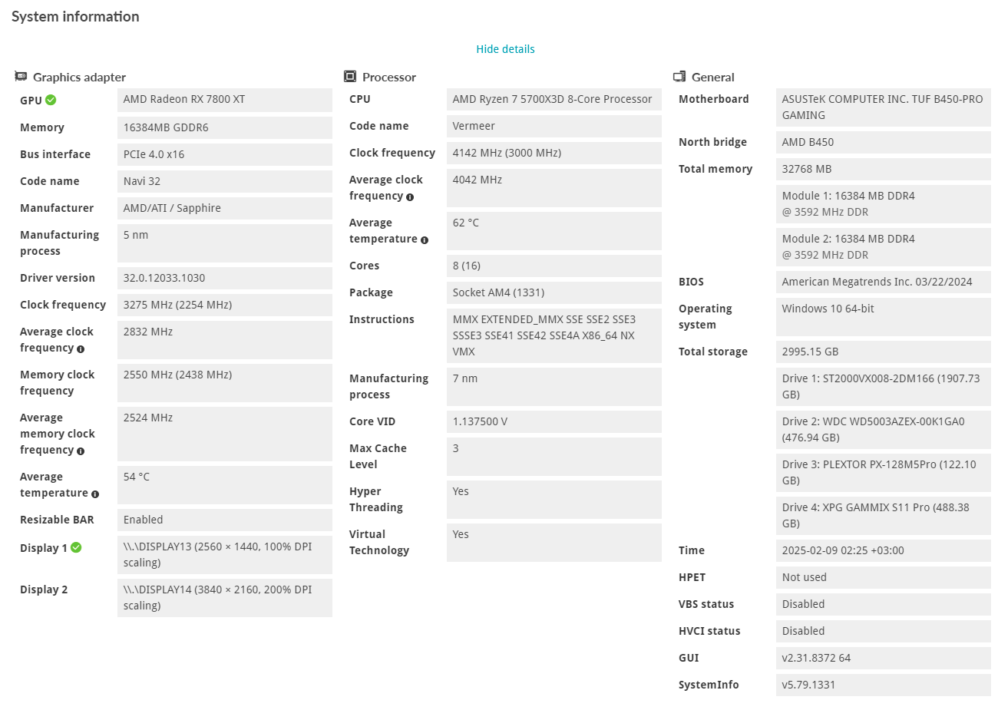Click the 3275 MHz (2254 MHz) clock value
The height and width of the screenshot is (710, 998).
225,305
